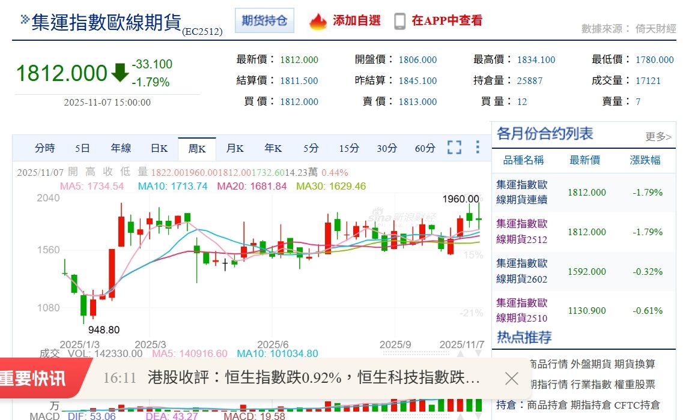Open 集運指數歐線期貨2602 contract
This screenshot has height=420, width=683.
pos(521,271)
